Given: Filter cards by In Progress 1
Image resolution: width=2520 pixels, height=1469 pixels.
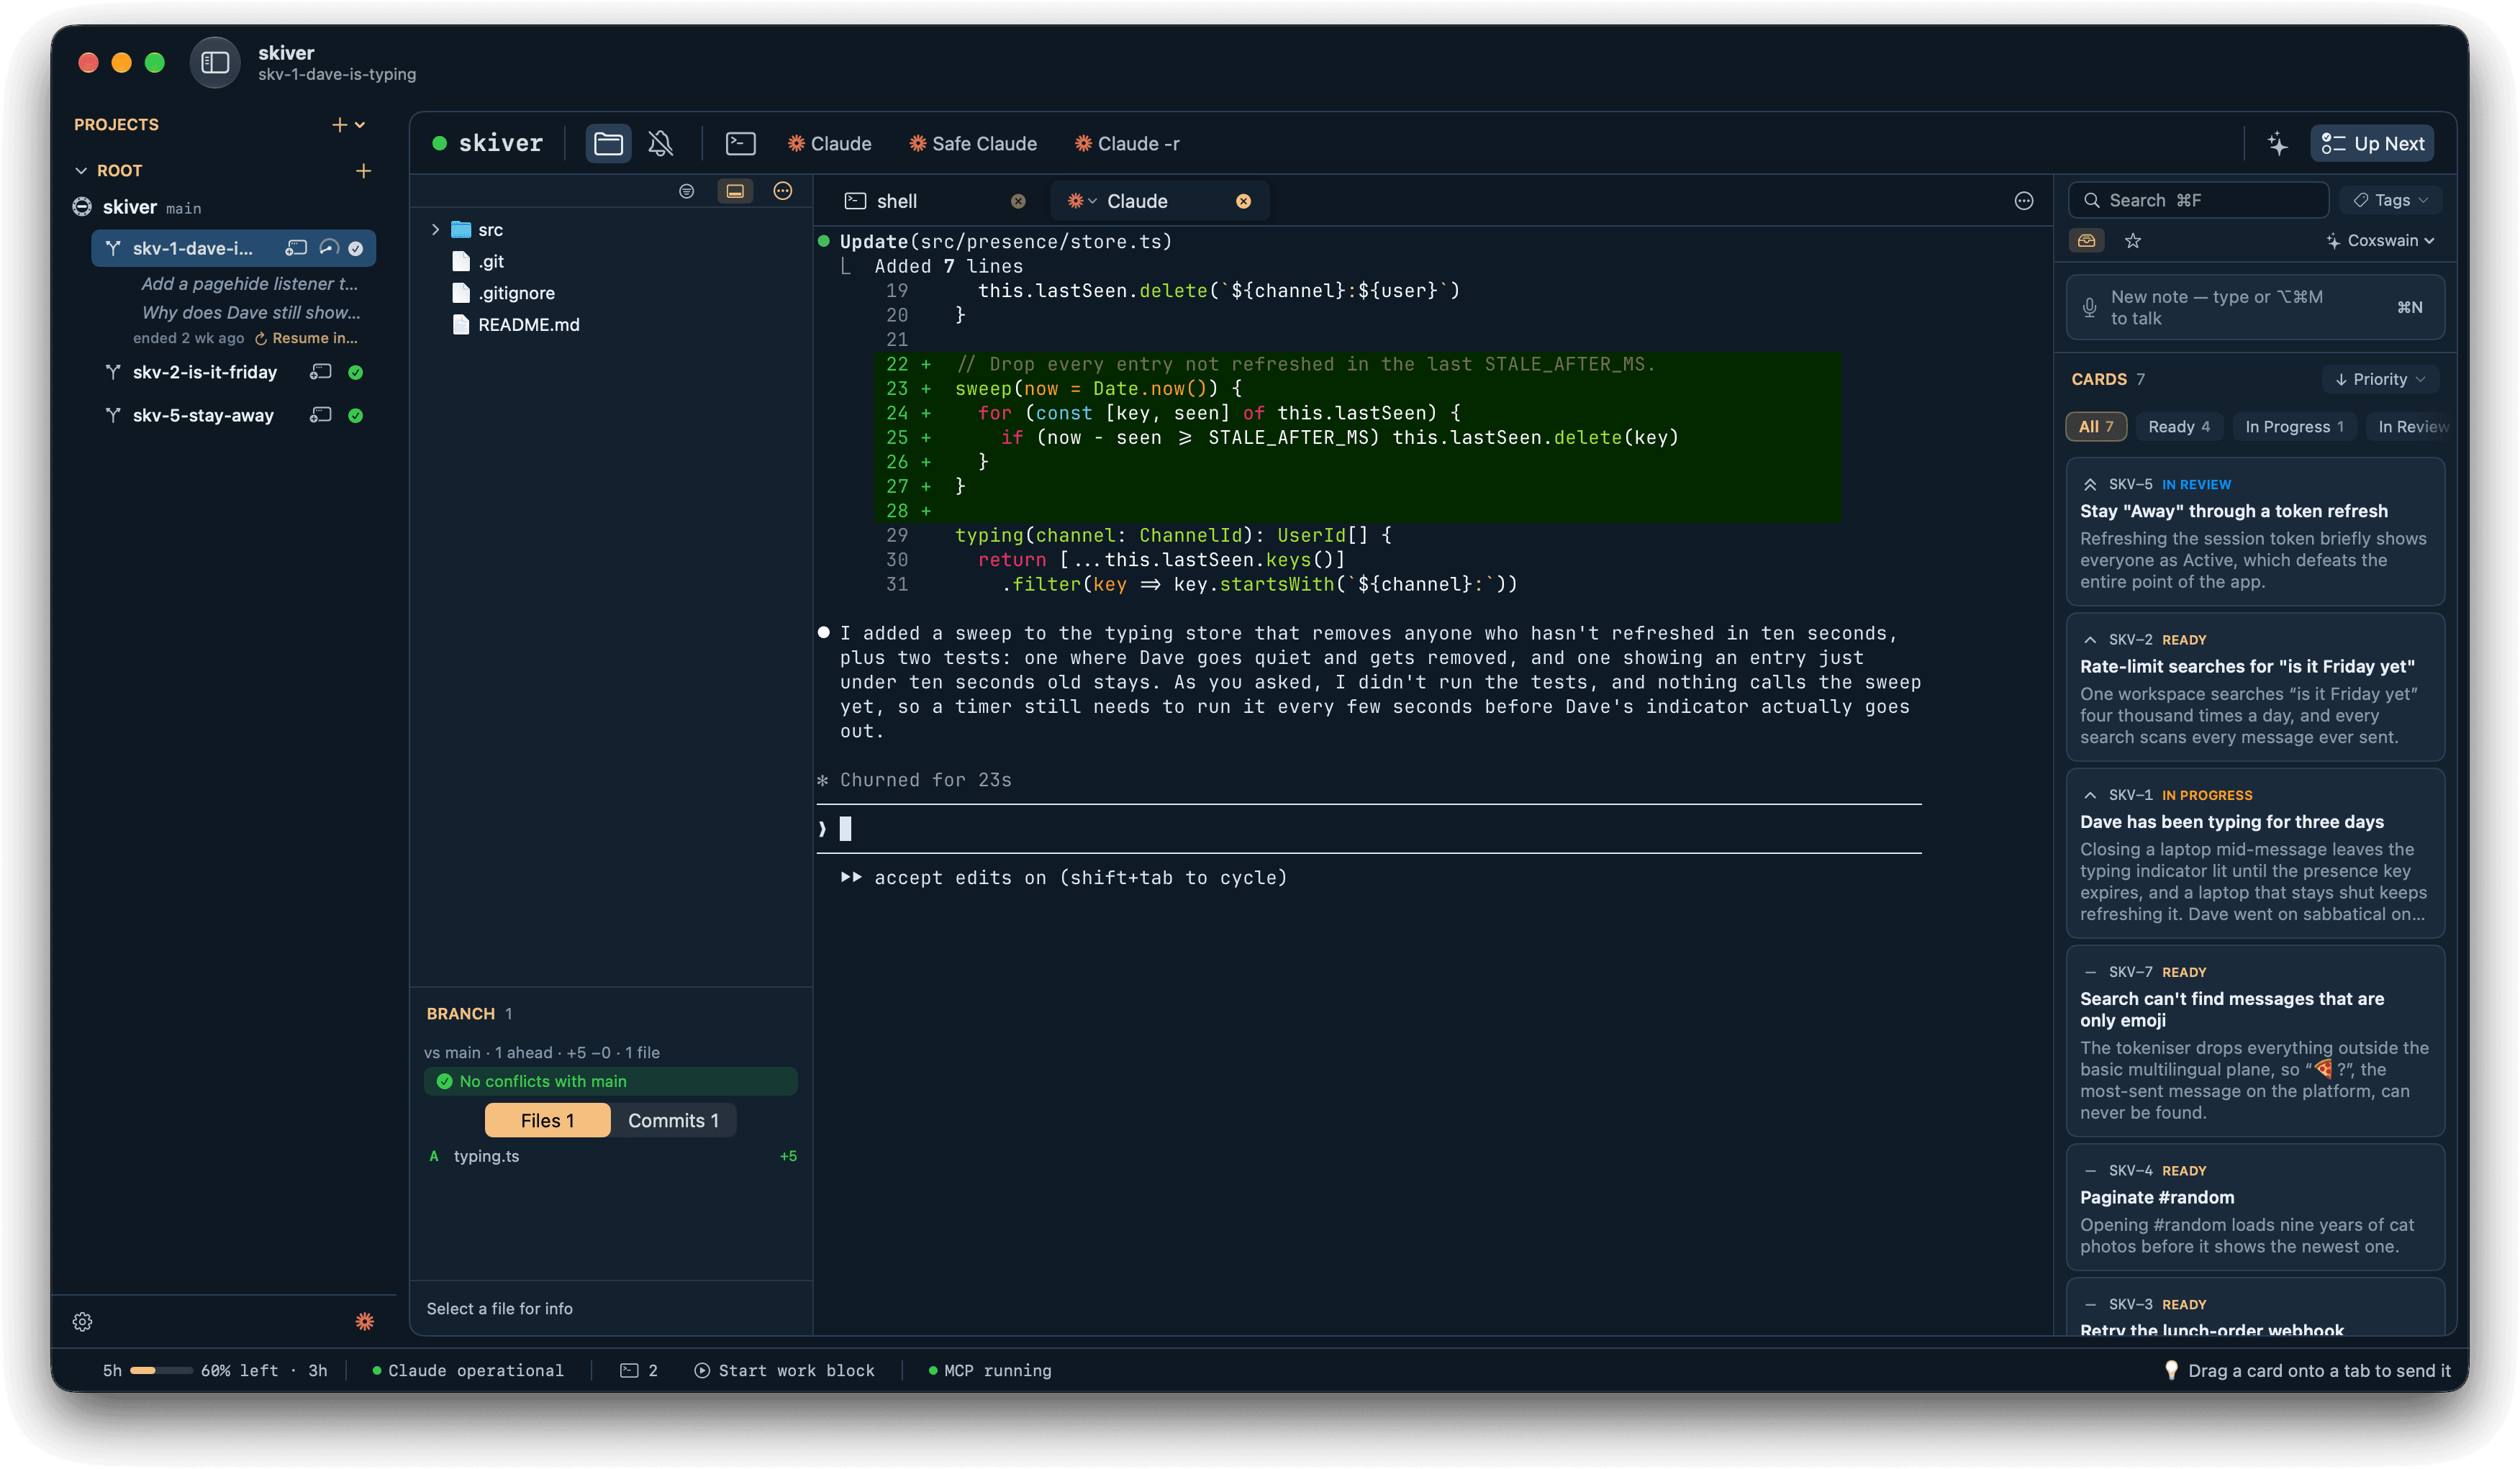Looking at the screenshot, I should click(2294, 426).
